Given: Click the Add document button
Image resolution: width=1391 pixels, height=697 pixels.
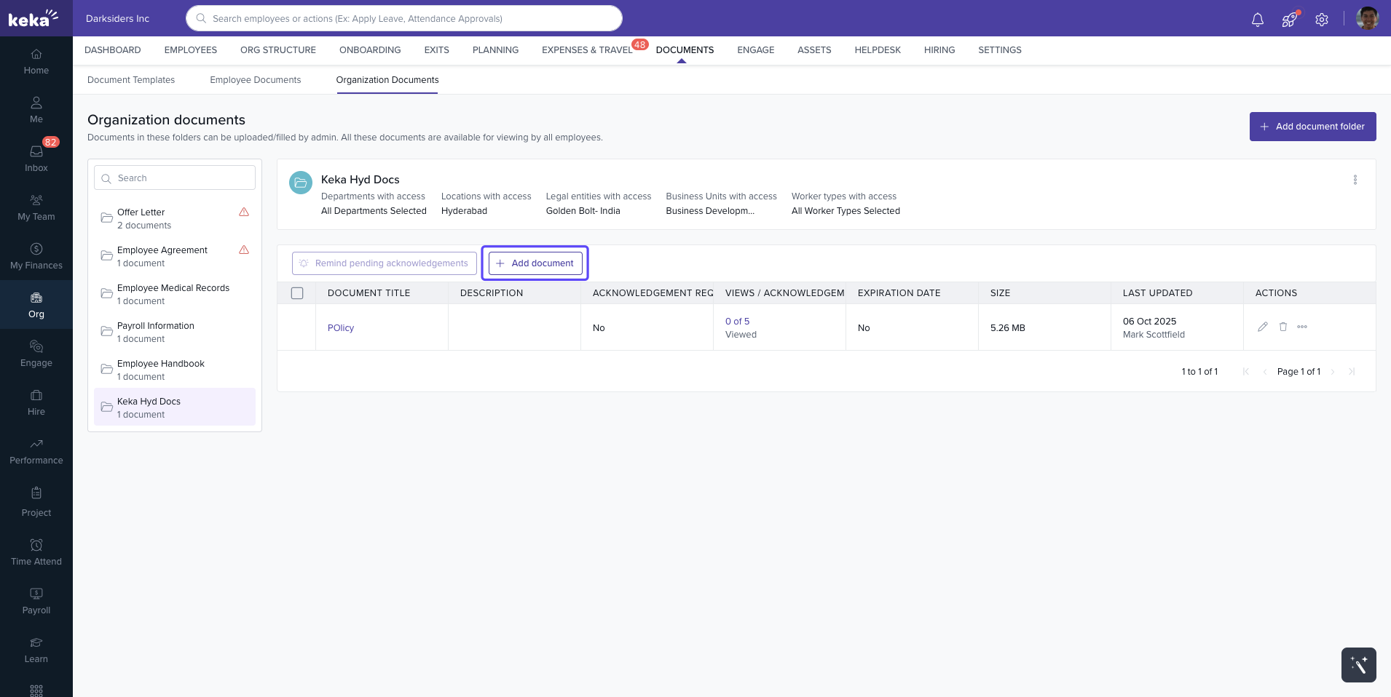Looking at the screenshot, I should point(535,263).
